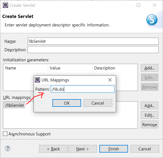The height and width of the screenshot is (158, 163).
Task: Open help with the question mark icon
Action: point(8,148)
